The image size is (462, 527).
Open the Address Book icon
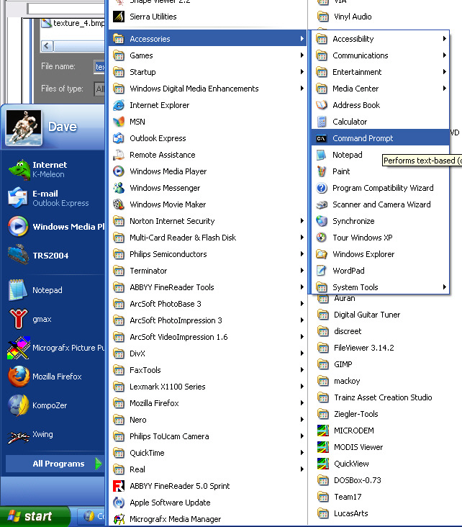point(322,105)
